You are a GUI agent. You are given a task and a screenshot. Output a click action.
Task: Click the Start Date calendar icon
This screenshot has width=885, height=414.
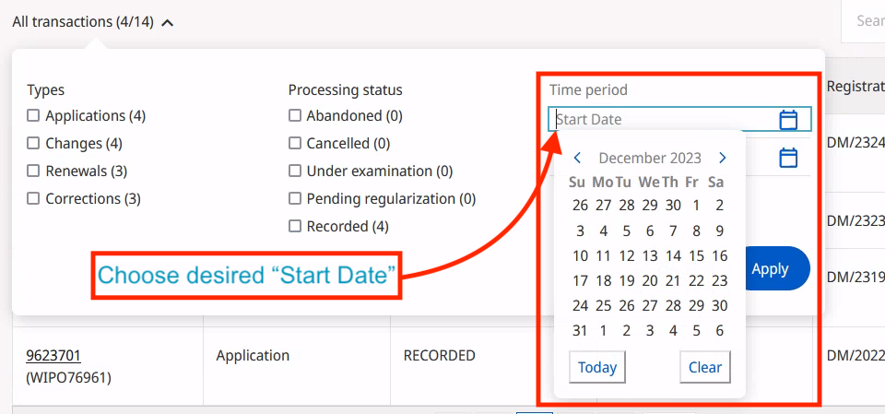tap(788, 120)
